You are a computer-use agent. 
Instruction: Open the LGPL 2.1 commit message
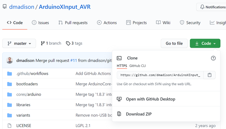pyautogui.click(x=83, y=126)
